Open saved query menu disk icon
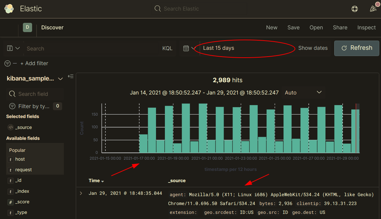 tap(10, 48)
